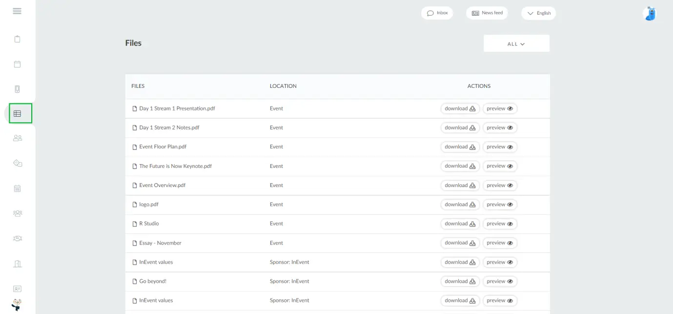Preview the R Studio file
Image resolution: width=673 pixels, height=314 pixels.
pos(500,224)
